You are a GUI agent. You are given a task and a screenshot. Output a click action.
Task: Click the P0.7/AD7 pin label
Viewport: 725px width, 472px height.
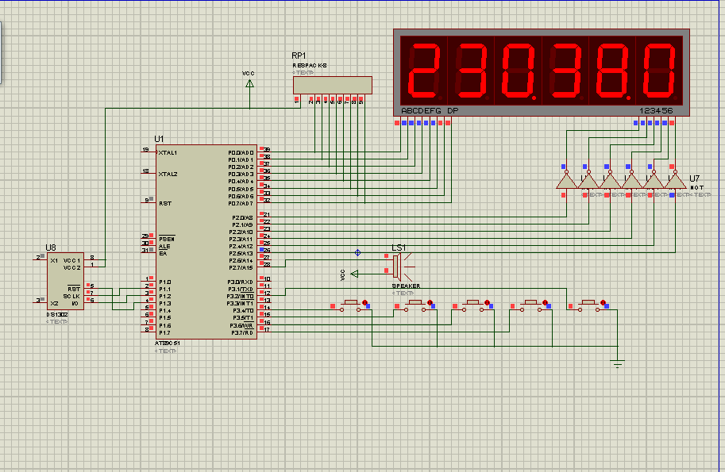(241, 203)
